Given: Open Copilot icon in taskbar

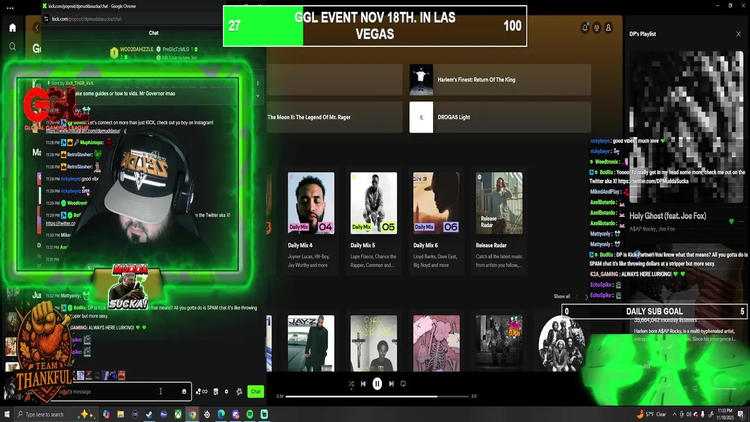Looking at the screenshot, I should [106, 414].
